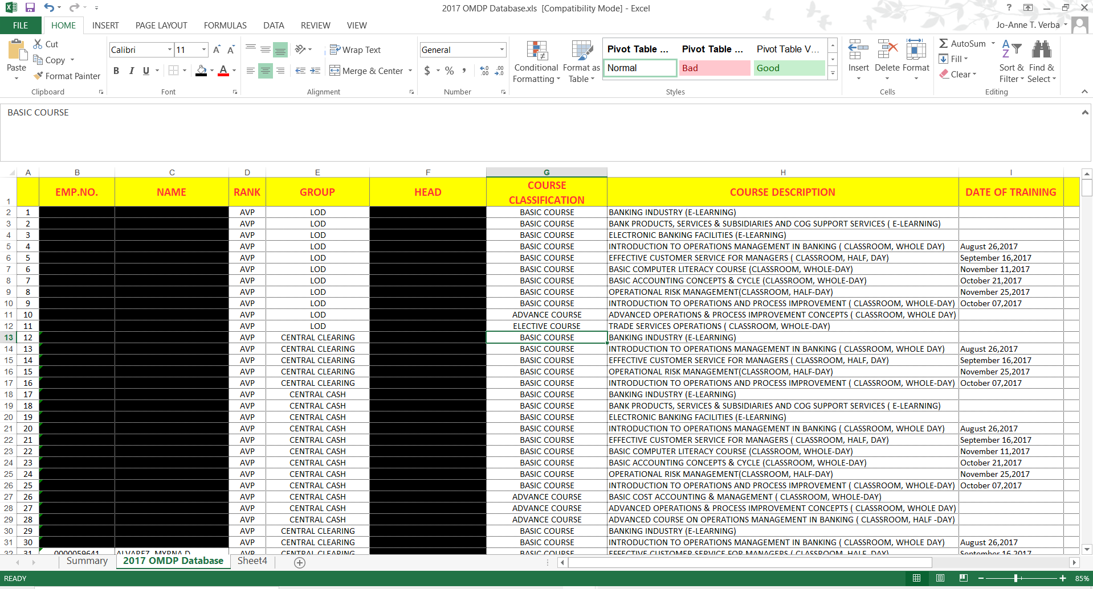Apply the red font color
The height and width of the screenshot is (589, 1093).
click(x=223, y=71)
